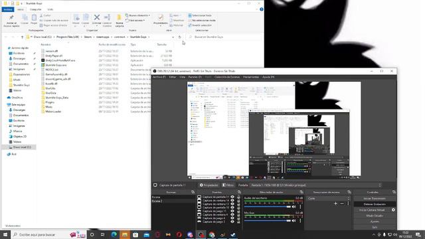
Task: Adjust Audio del escritorio volume slider
Action: click(x=267, y=206)
